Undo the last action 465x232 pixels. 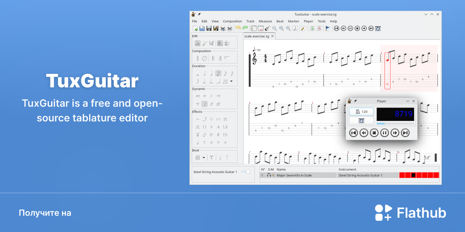click(x=238, y=28)
